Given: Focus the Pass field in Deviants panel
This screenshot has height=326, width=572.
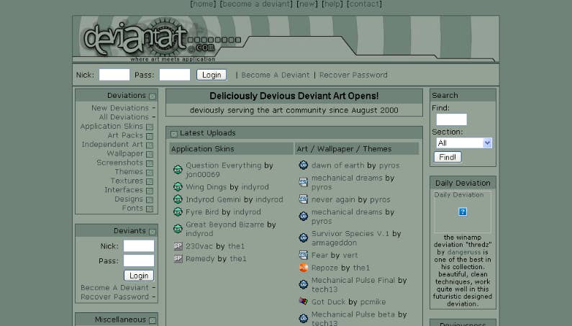Looking at the screenshot, I should (x=139, y=261).
